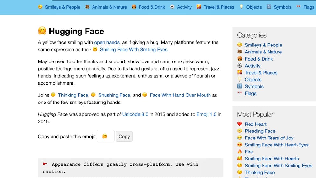Open Flags in Categories sidebar

click(251, 93)
